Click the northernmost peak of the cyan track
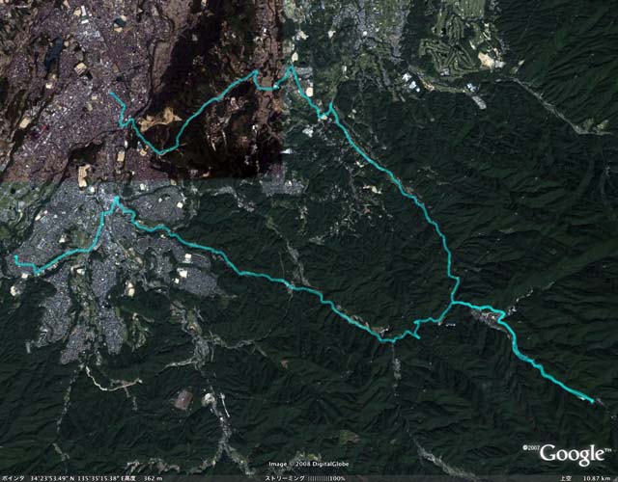Viewport: 618px width, 482px height. click(292, 67)
